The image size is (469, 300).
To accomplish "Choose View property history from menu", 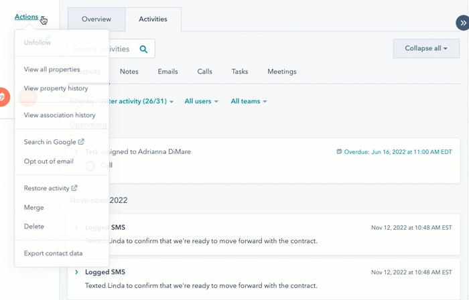I will (56, 88).
